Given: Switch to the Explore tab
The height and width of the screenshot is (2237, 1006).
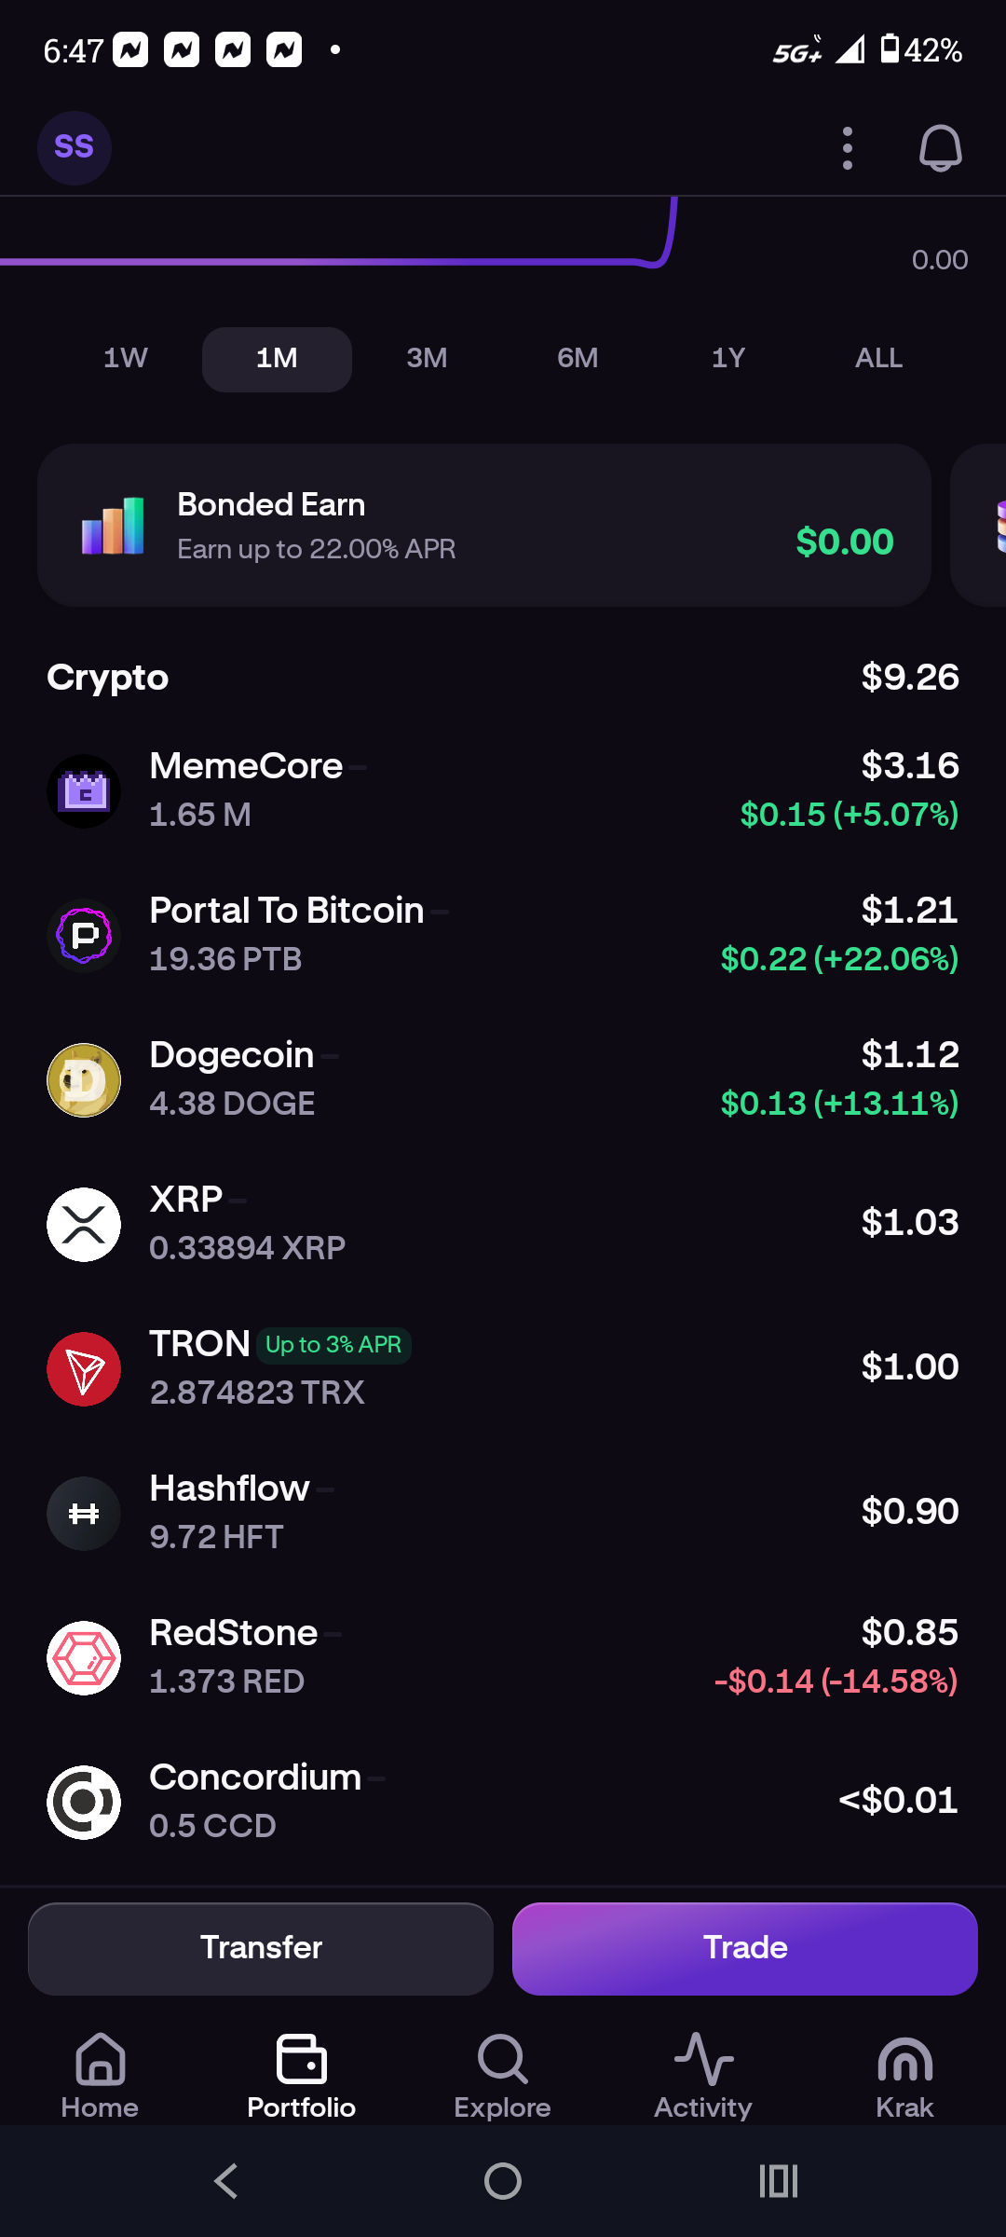Looking at the screenshot, I should [503, 2077].
